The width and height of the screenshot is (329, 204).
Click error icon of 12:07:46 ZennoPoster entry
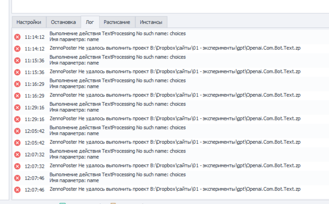[17, 190]
